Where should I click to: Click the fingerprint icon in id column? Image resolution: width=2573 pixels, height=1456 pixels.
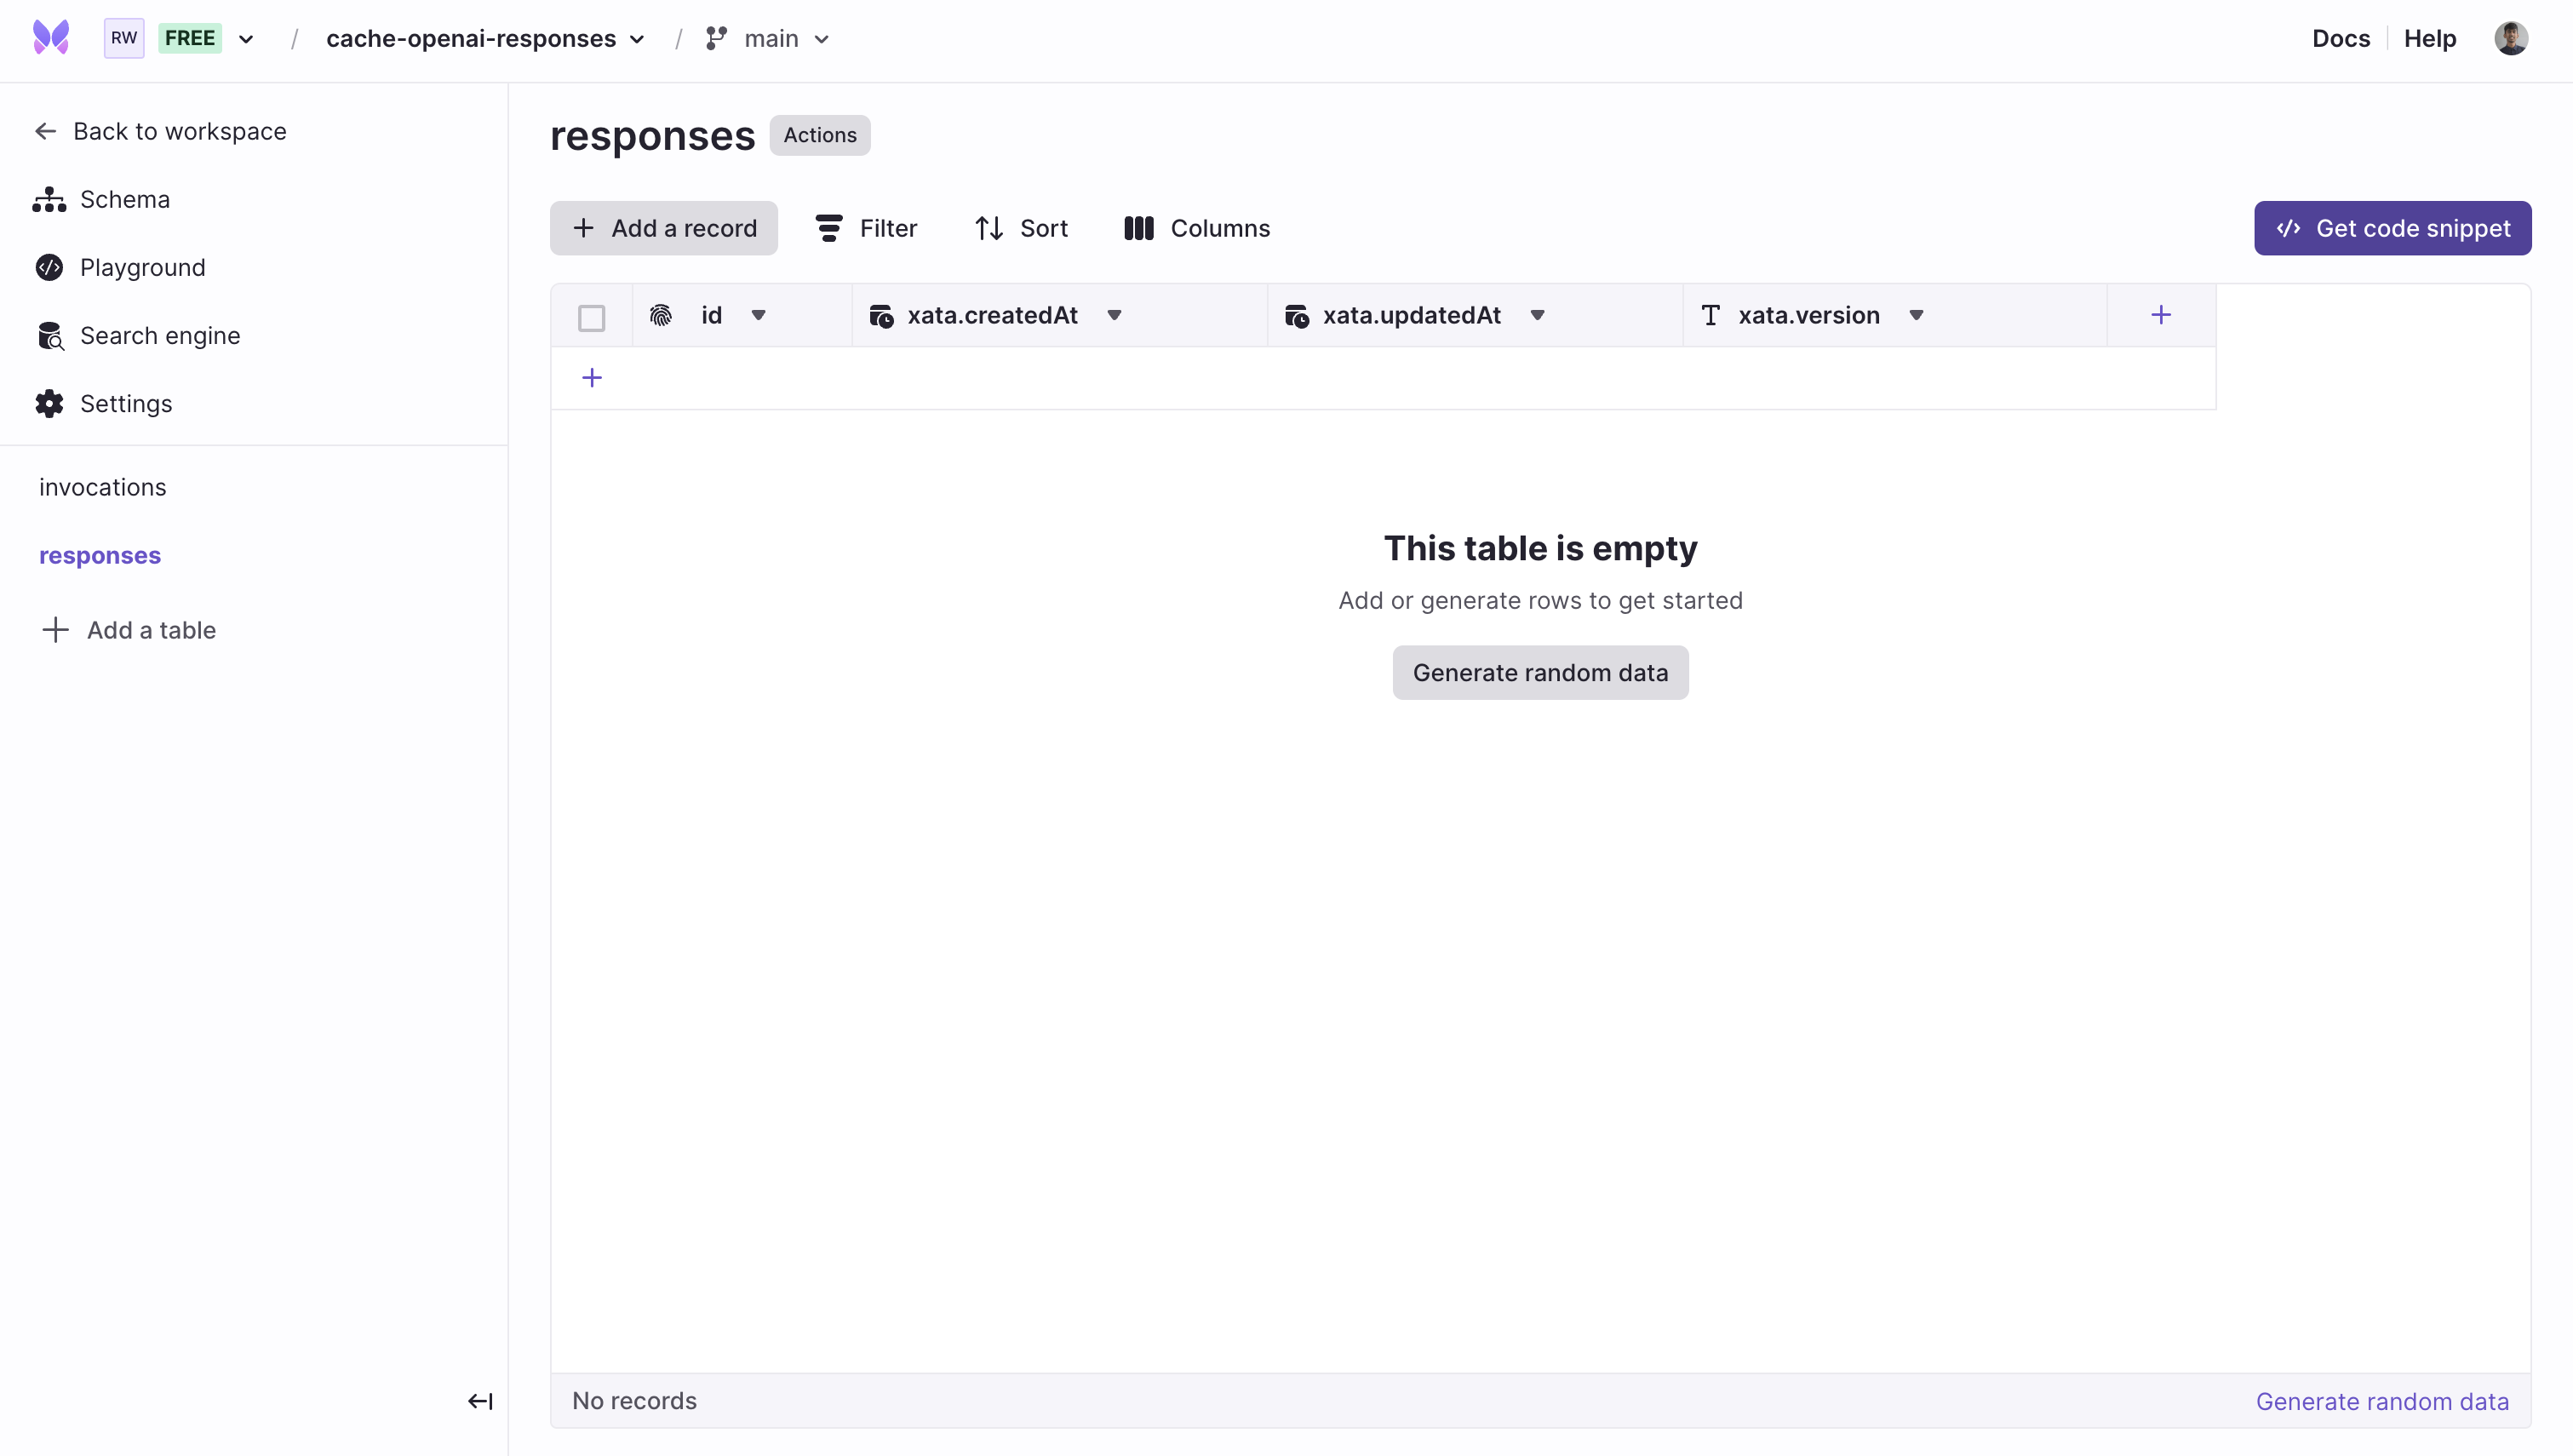point(661,315)
